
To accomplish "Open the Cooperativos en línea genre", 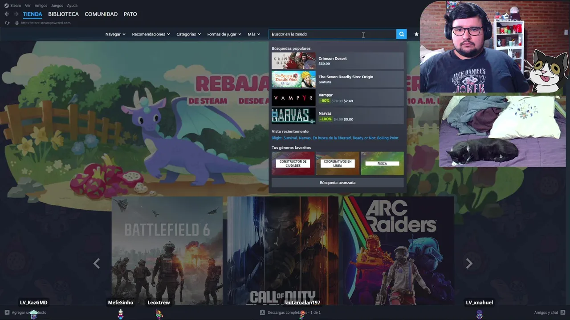I will point(338,164).
